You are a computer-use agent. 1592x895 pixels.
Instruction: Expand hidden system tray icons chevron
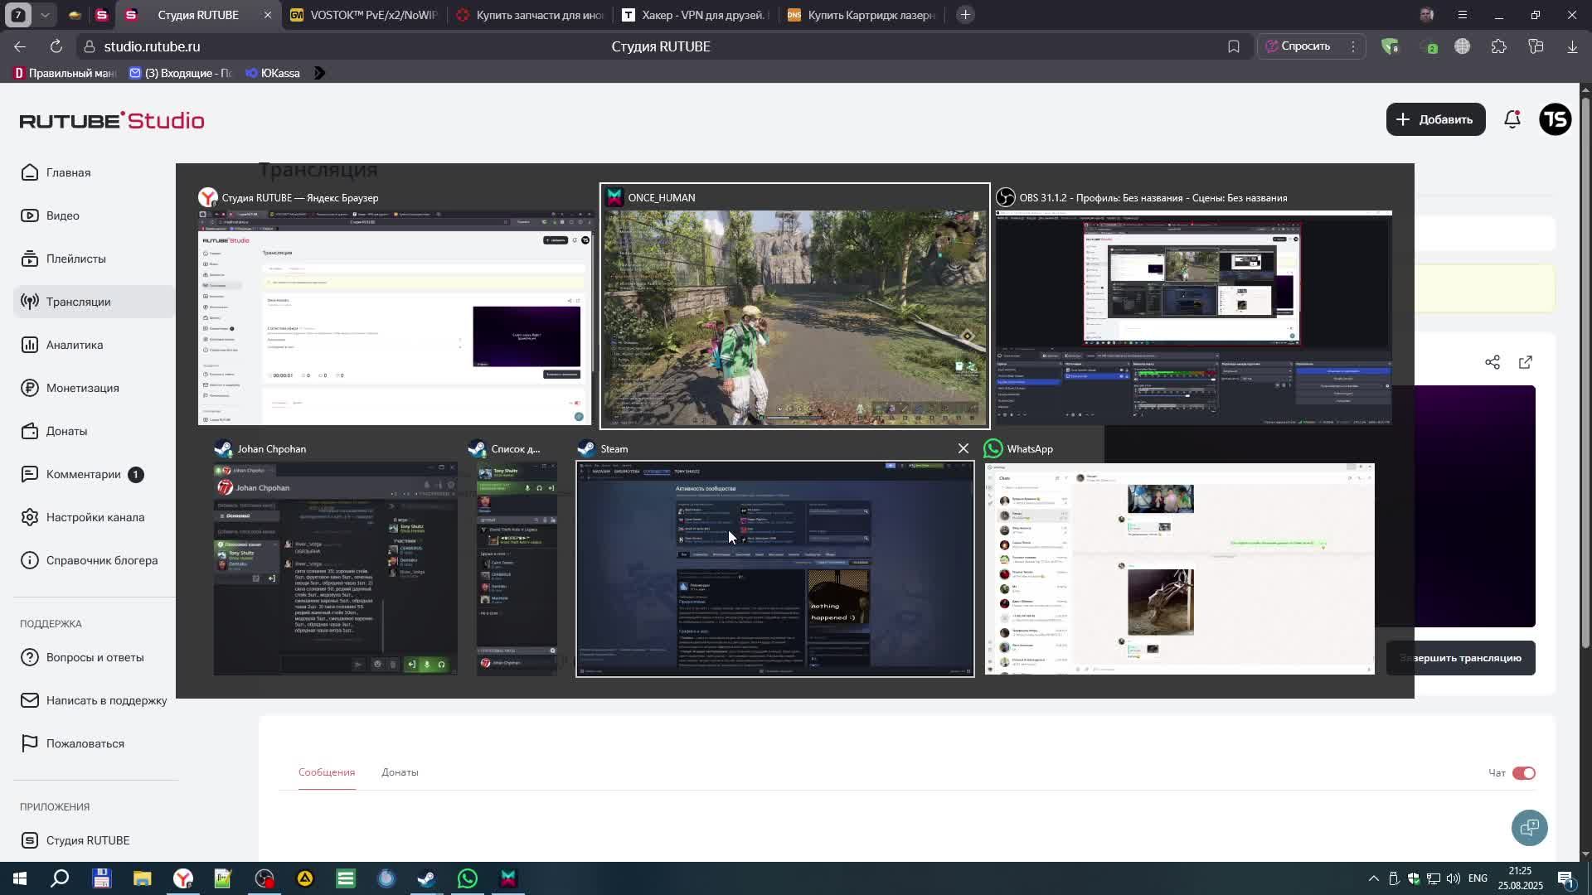click(1373, 878)
